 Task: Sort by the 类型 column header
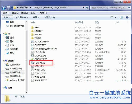coord(97,22)
